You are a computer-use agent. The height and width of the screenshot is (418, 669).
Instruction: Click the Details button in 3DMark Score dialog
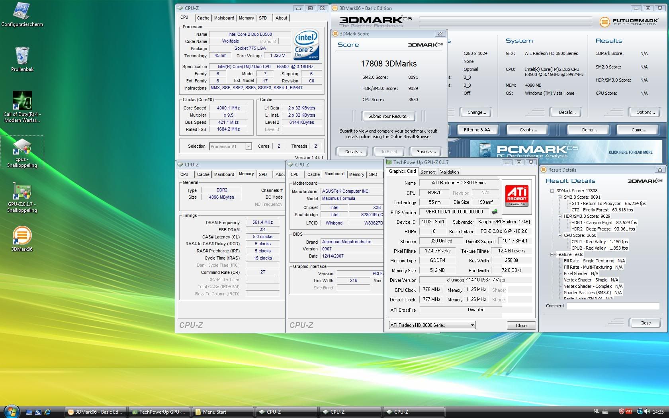pos(353,152)
